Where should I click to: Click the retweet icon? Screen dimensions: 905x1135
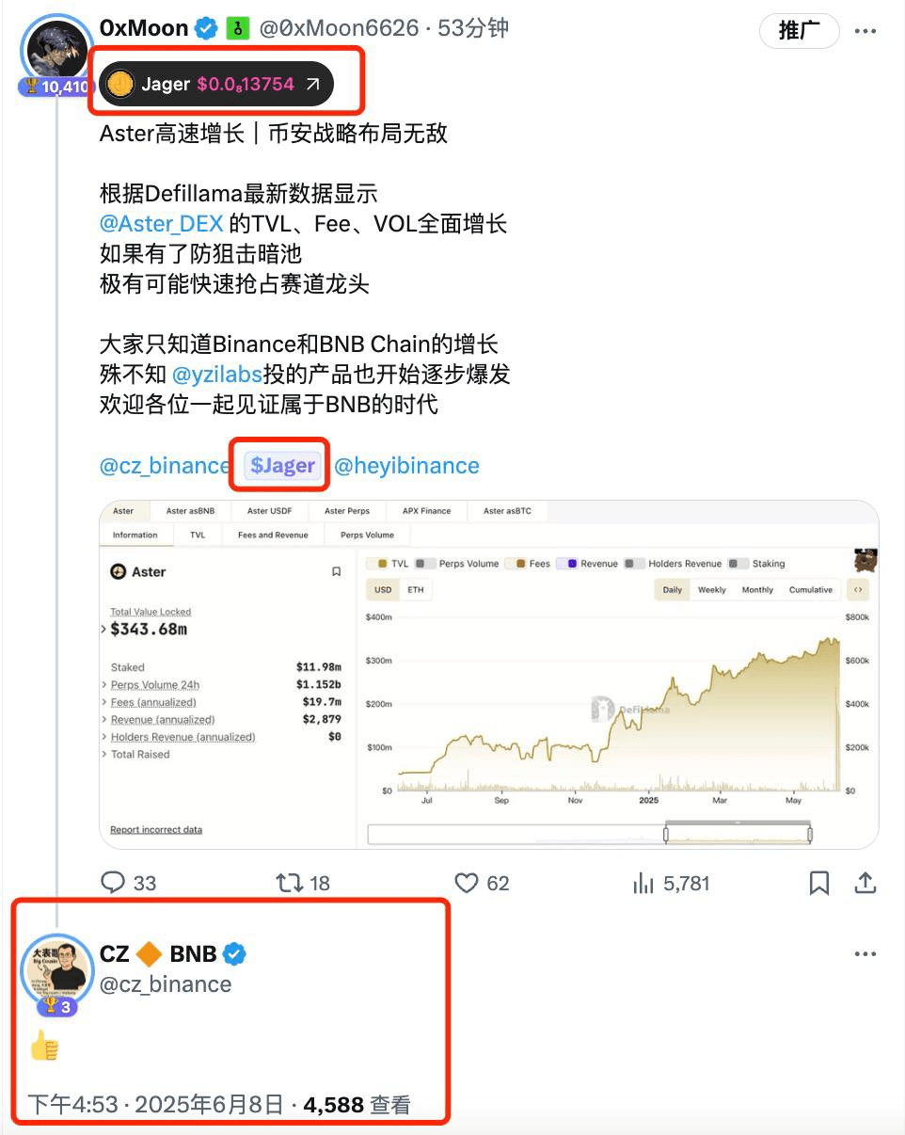coord(289,882)
